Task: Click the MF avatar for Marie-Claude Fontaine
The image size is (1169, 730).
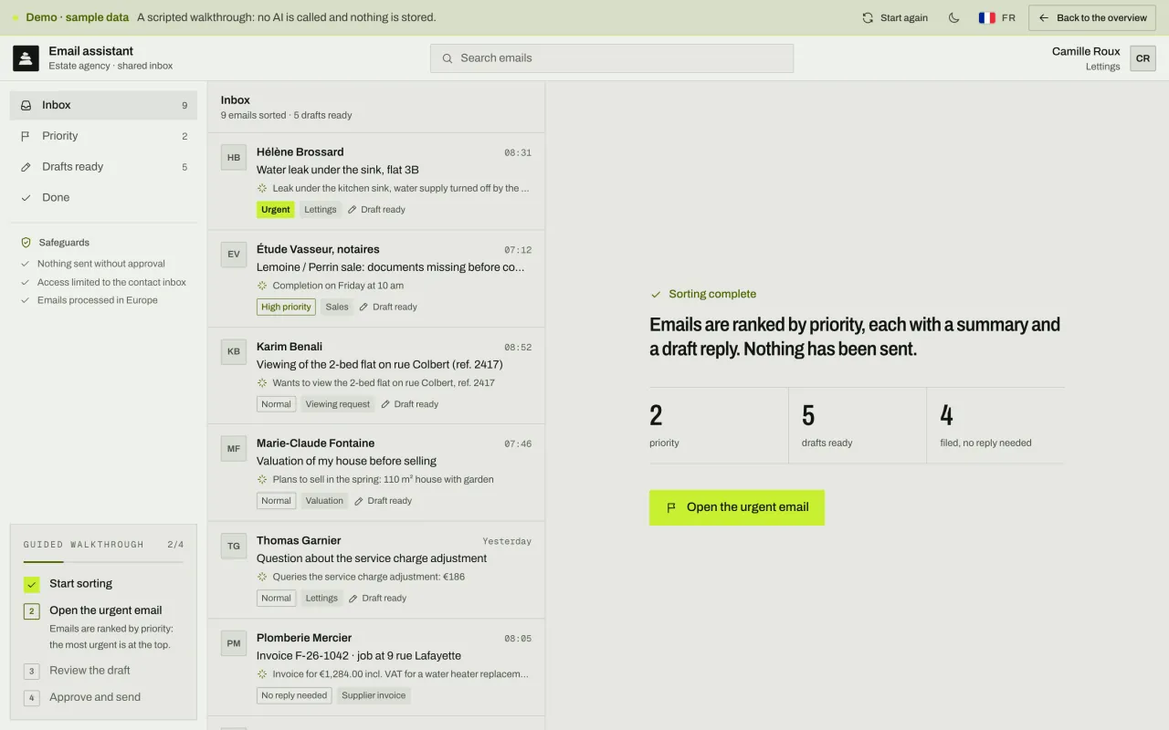Action: tap(234, 449)
